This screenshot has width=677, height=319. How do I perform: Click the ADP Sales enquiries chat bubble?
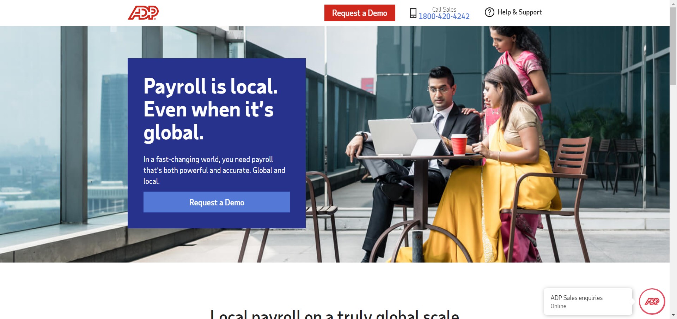point(588,302)
